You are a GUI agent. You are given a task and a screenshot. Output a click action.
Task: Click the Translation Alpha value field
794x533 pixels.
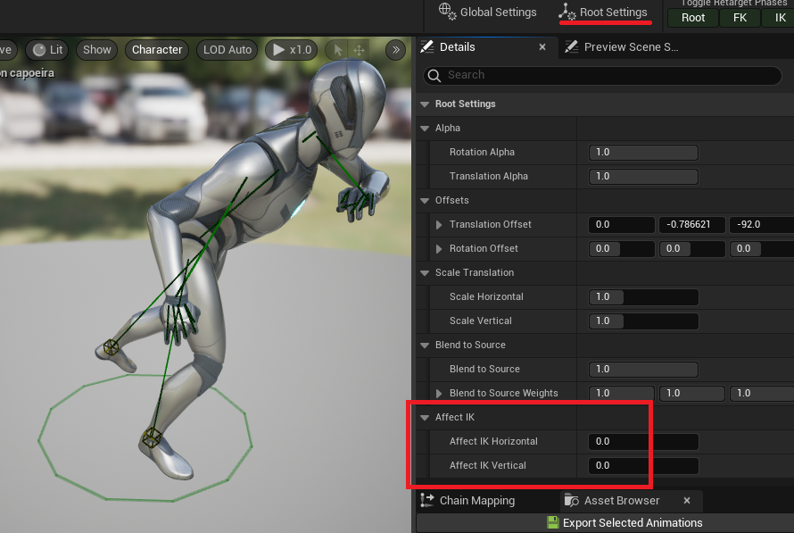point(643,176)
